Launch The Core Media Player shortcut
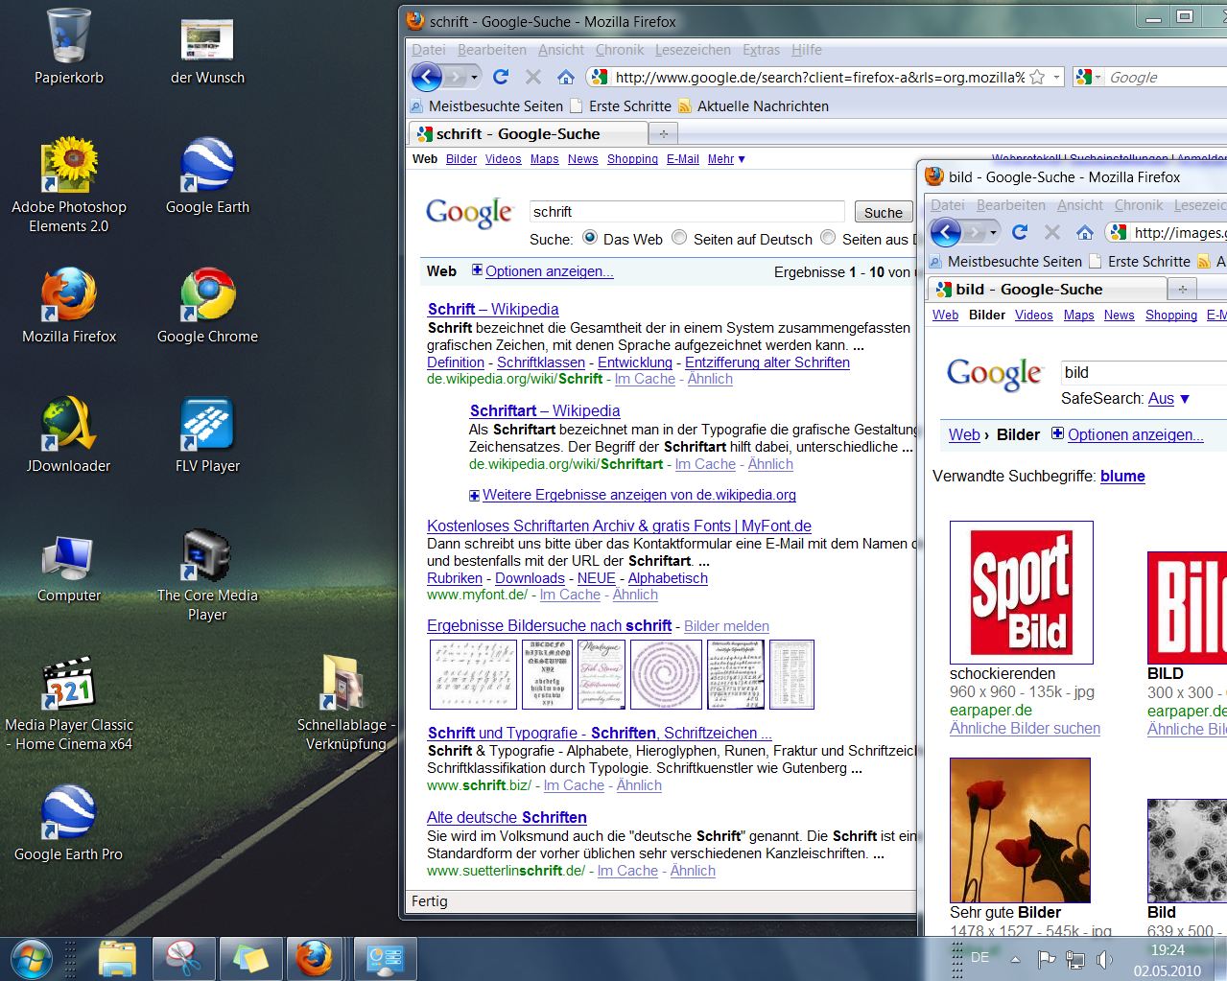Image resolution: width=1227 pixels, height=981 pixels. point(207,573)
